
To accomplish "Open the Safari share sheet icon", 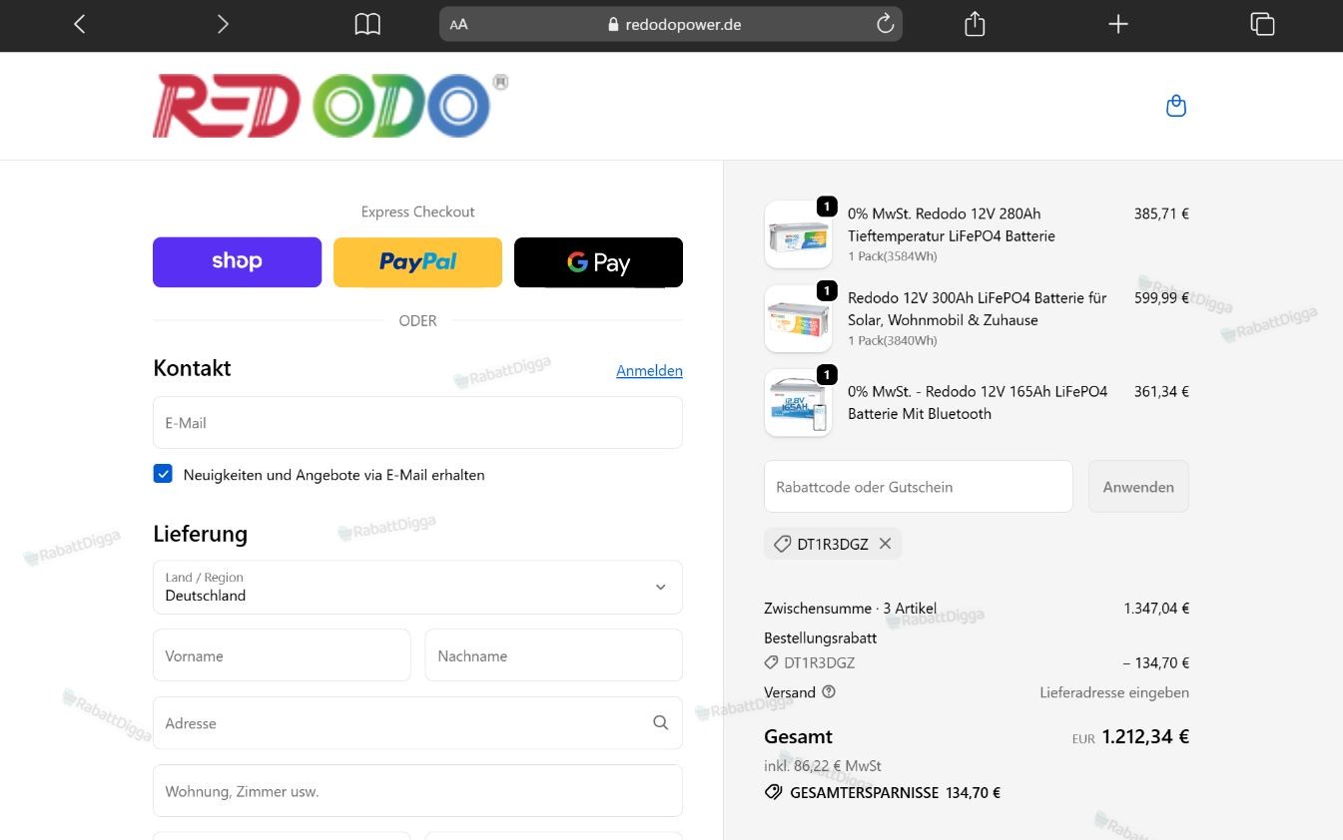I will point(976,24).
